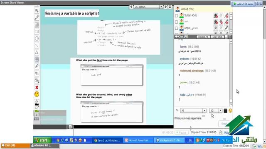Switch to WebApplication5 taskbar window

pyautogui.click(x=169, y=140)
